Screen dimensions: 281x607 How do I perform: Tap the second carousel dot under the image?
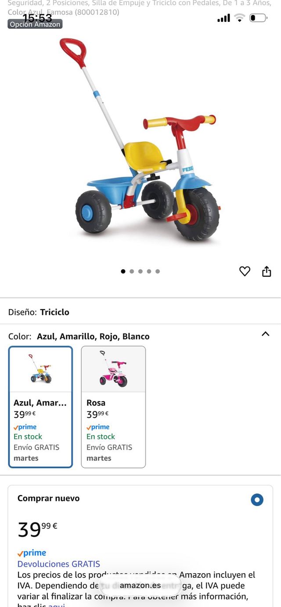point(132,271)
